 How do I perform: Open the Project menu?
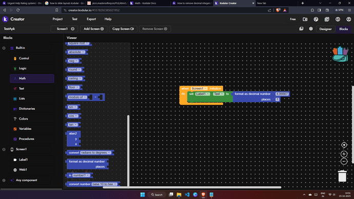click(x=57, y=19)
